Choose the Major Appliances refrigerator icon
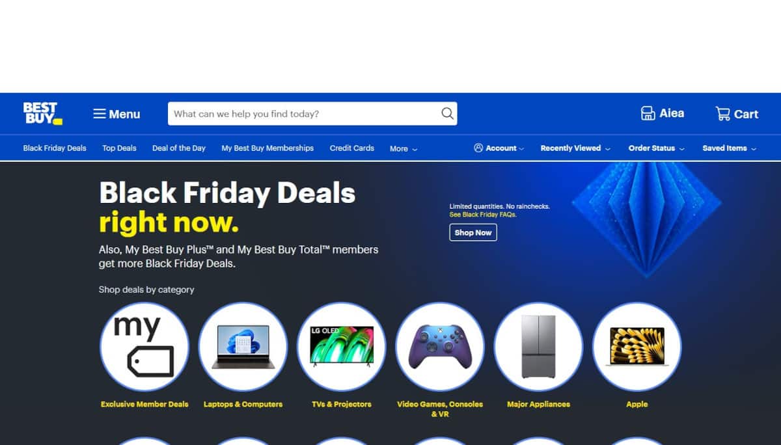The height and width of the screenshot is (445, 781). (x=538, y=347)
